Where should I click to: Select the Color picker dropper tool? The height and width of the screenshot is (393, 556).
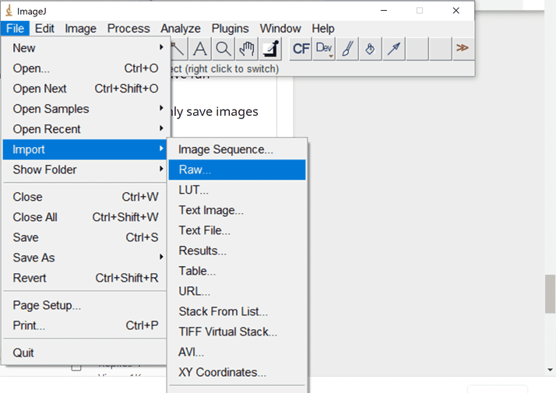point(271,48)
